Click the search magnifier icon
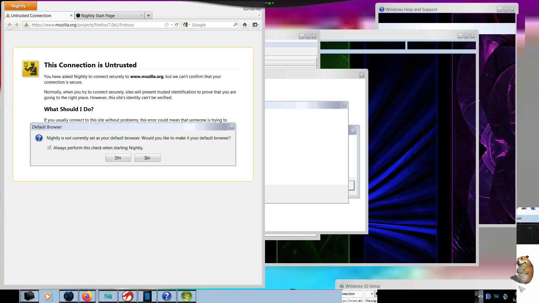539x303 pixels. click(235, 25)
